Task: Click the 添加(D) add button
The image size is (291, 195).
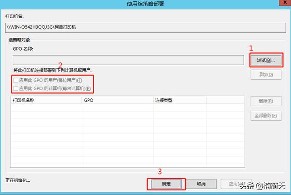Action: [266, 75]
